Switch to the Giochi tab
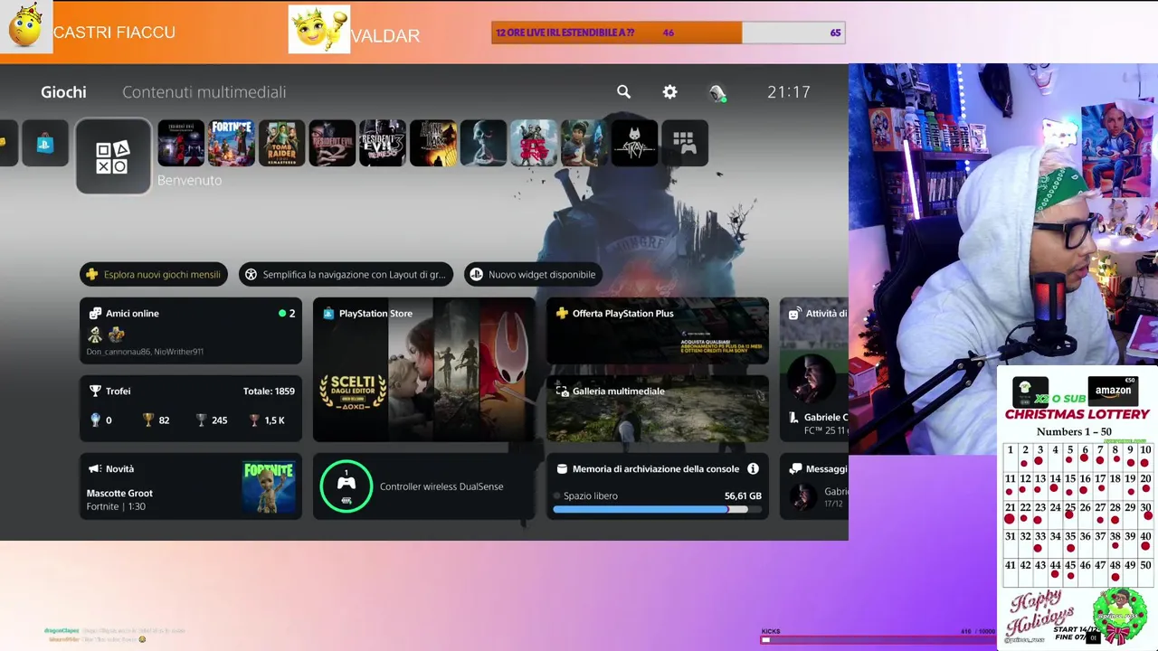The height and width of the screenshot is (651, 1158). click(63, 91)
